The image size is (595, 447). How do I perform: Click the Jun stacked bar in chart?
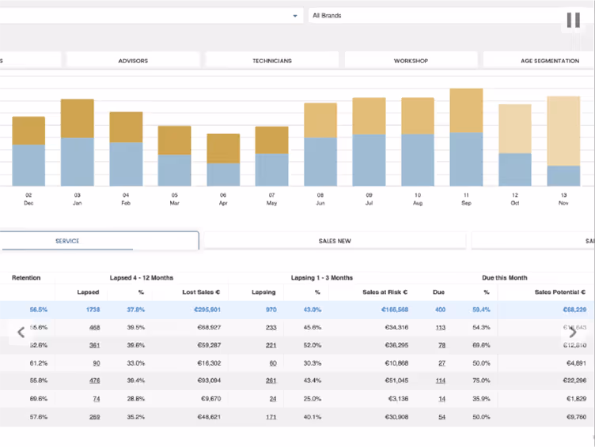coord(320,145)
